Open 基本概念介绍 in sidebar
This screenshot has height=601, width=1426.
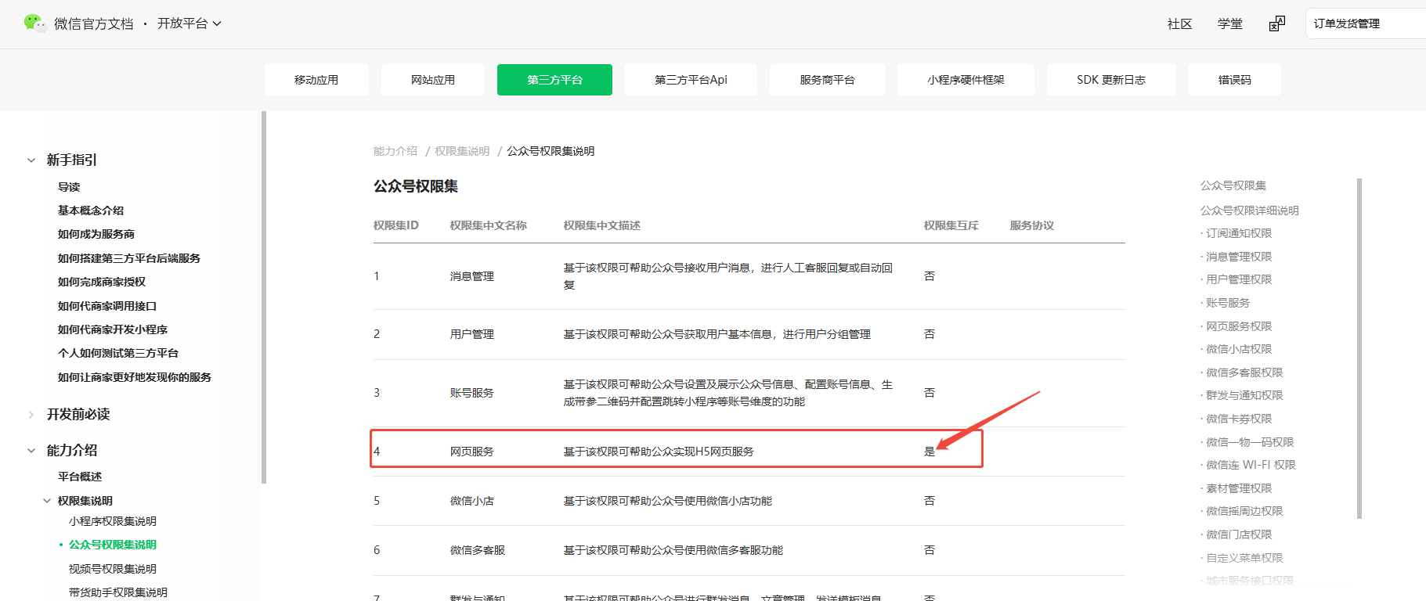click(91, 211)
